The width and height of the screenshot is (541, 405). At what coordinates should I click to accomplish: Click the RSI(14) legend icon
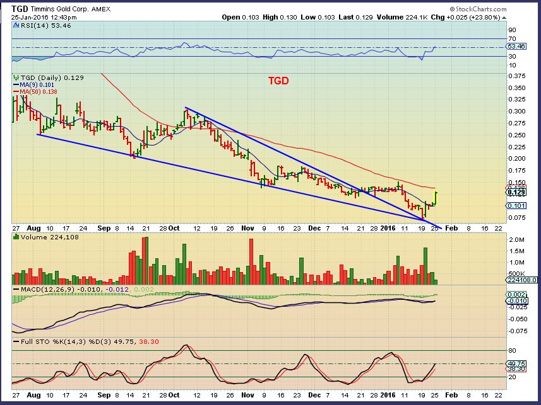coord(16,25)
